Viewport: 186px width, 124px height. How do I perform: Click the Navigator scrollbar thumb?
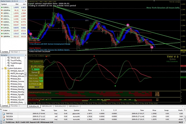(25, 75)
